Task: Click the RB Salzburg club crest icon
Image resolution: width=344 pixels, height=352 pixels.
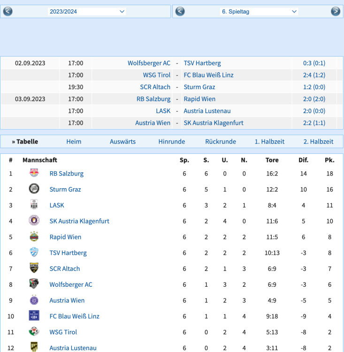Action: [x=34, y=173]
